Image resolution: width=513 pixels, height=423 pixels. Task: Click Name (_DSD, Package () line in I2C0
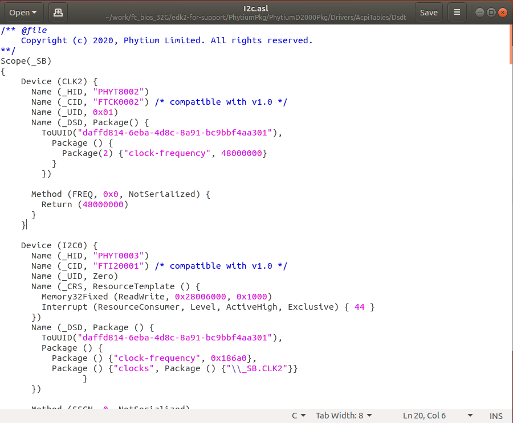[x=92, y=327]
